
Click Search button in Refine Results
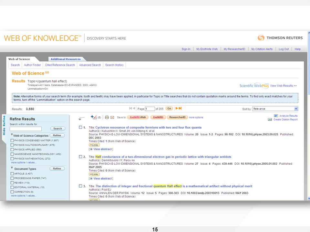tap(57, 129)
